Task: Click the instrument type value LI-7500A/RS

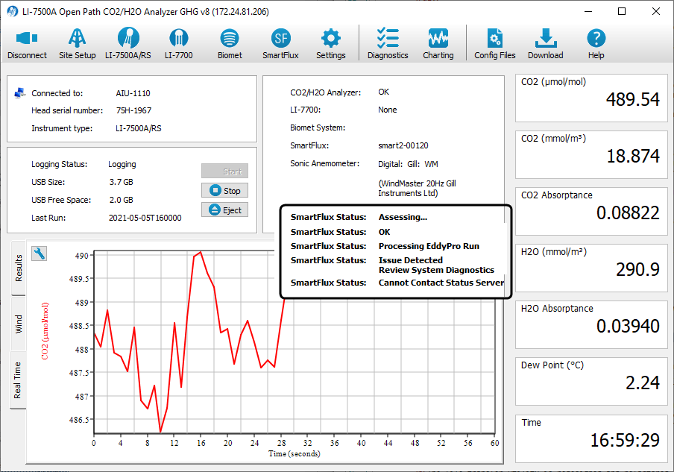Action: click(139, 128)
